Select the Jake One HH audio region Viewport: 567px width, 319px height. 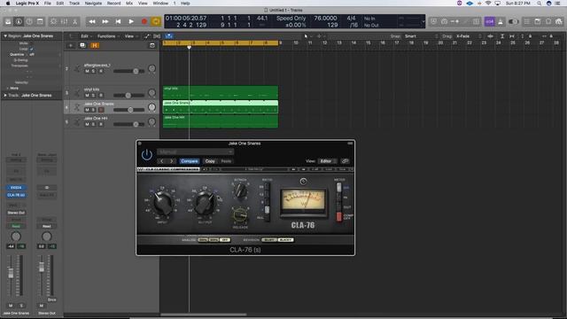[221, 121]
